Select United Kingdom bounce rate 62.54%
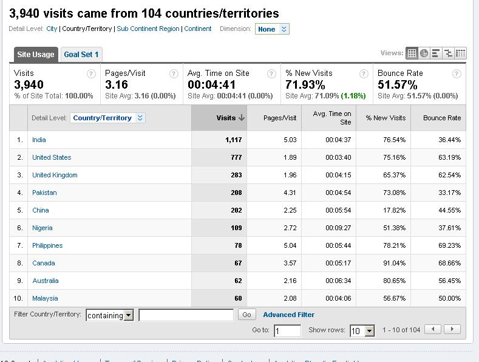479x362 pixels. [x=449, y=175]
